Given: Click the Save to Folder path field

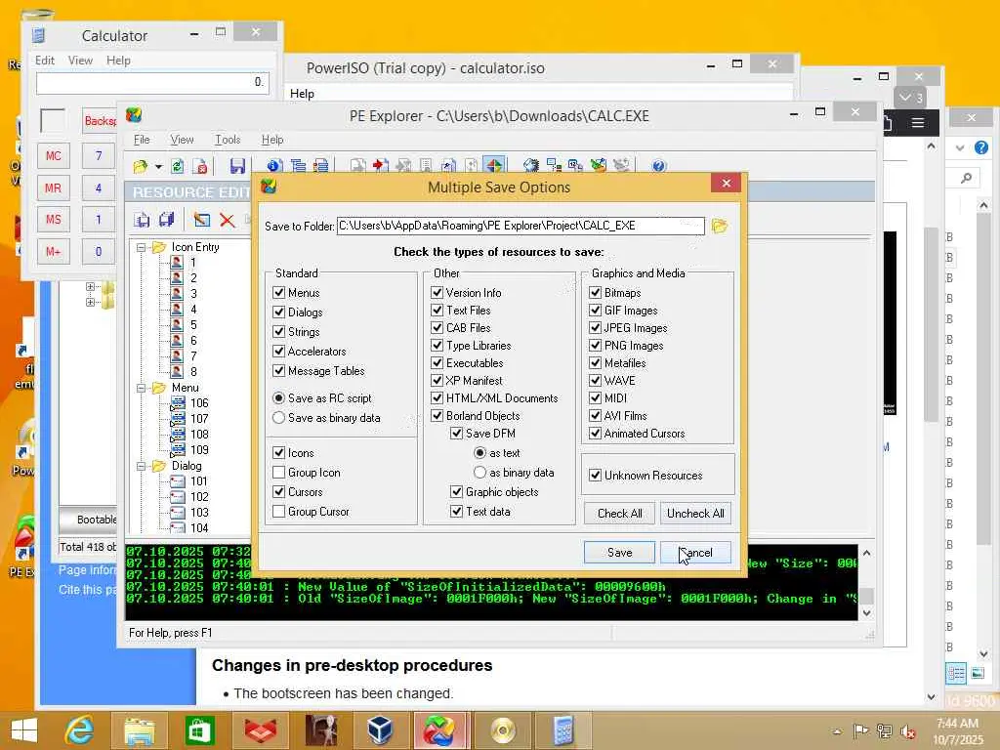Looking at the screenshot, I should pyautogui.click(x=521, y=226).
